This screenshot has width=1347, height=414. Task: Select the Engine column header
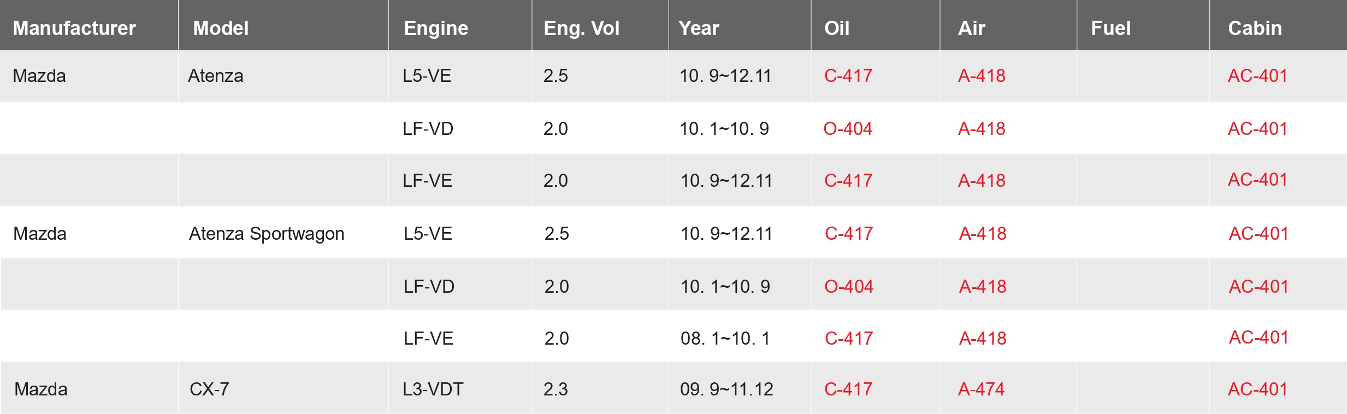[x=436, y=28]
